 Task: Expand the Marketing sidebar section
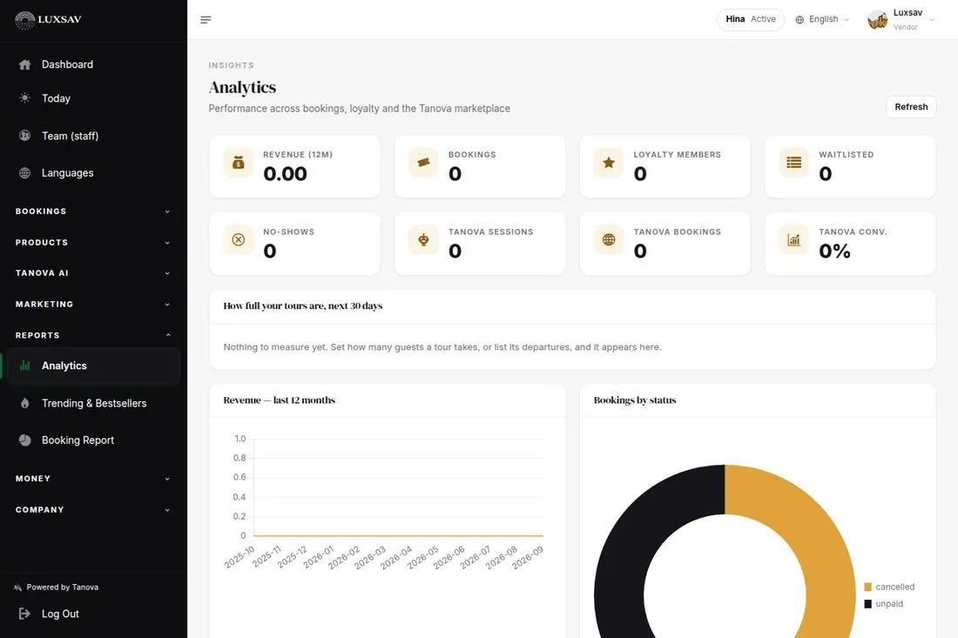point(93,304)
